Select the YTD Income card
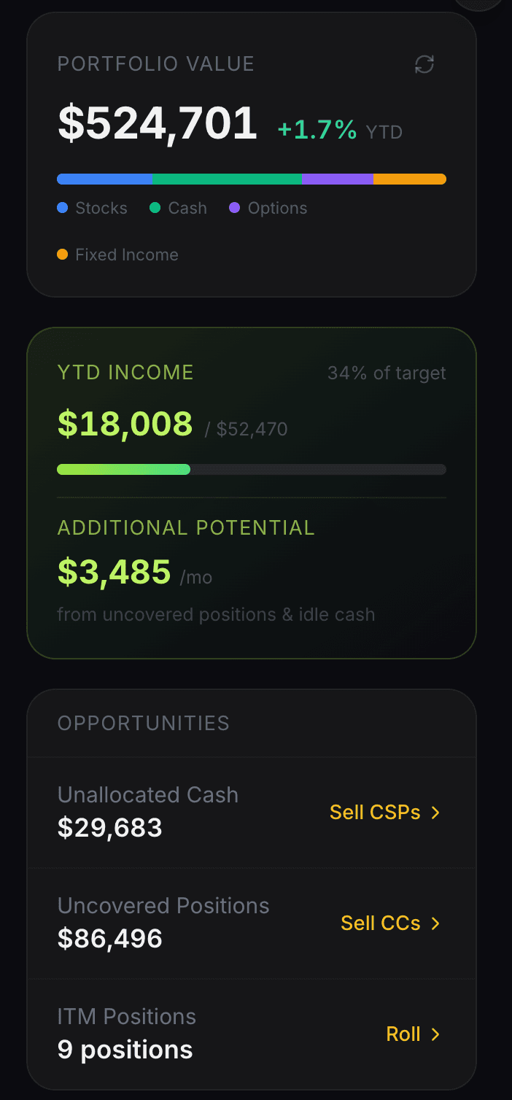 tap(252, 492)
